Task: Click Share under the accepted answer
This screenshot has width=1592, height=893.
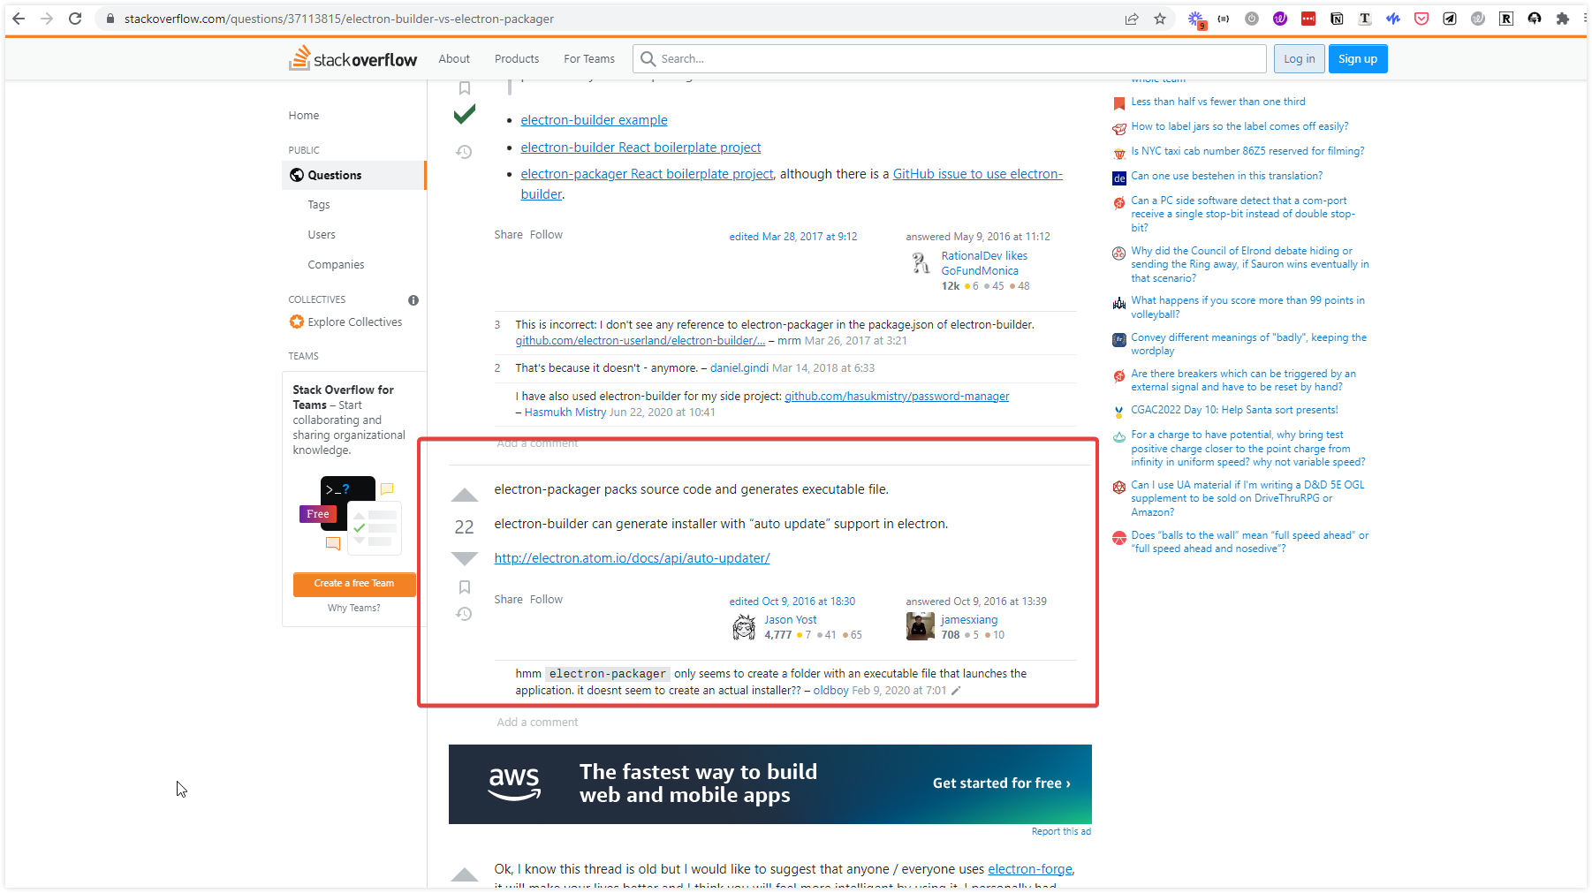Action: 508,235
